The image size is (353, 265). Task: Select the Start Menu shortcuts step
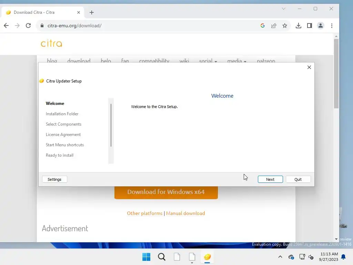coord(65,145)
